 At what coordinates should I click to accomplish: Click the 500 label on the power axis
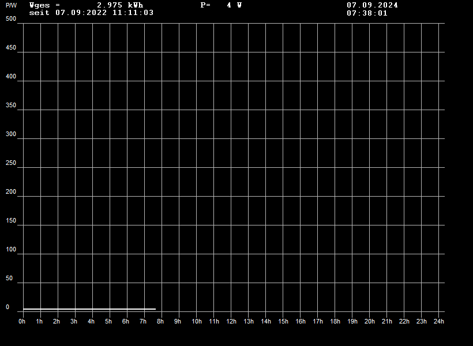click(x=11, y=19)
